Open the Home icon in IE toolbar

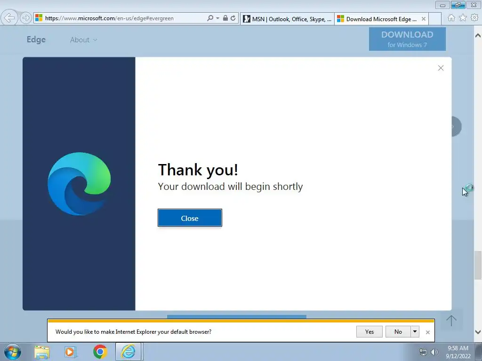coord(451,18)
